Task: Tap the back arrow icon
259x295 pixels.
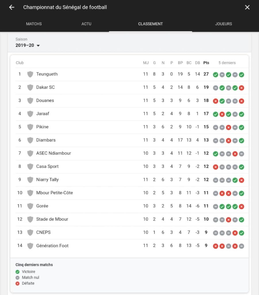Action: pyautogui.click(x=11, y=7)
